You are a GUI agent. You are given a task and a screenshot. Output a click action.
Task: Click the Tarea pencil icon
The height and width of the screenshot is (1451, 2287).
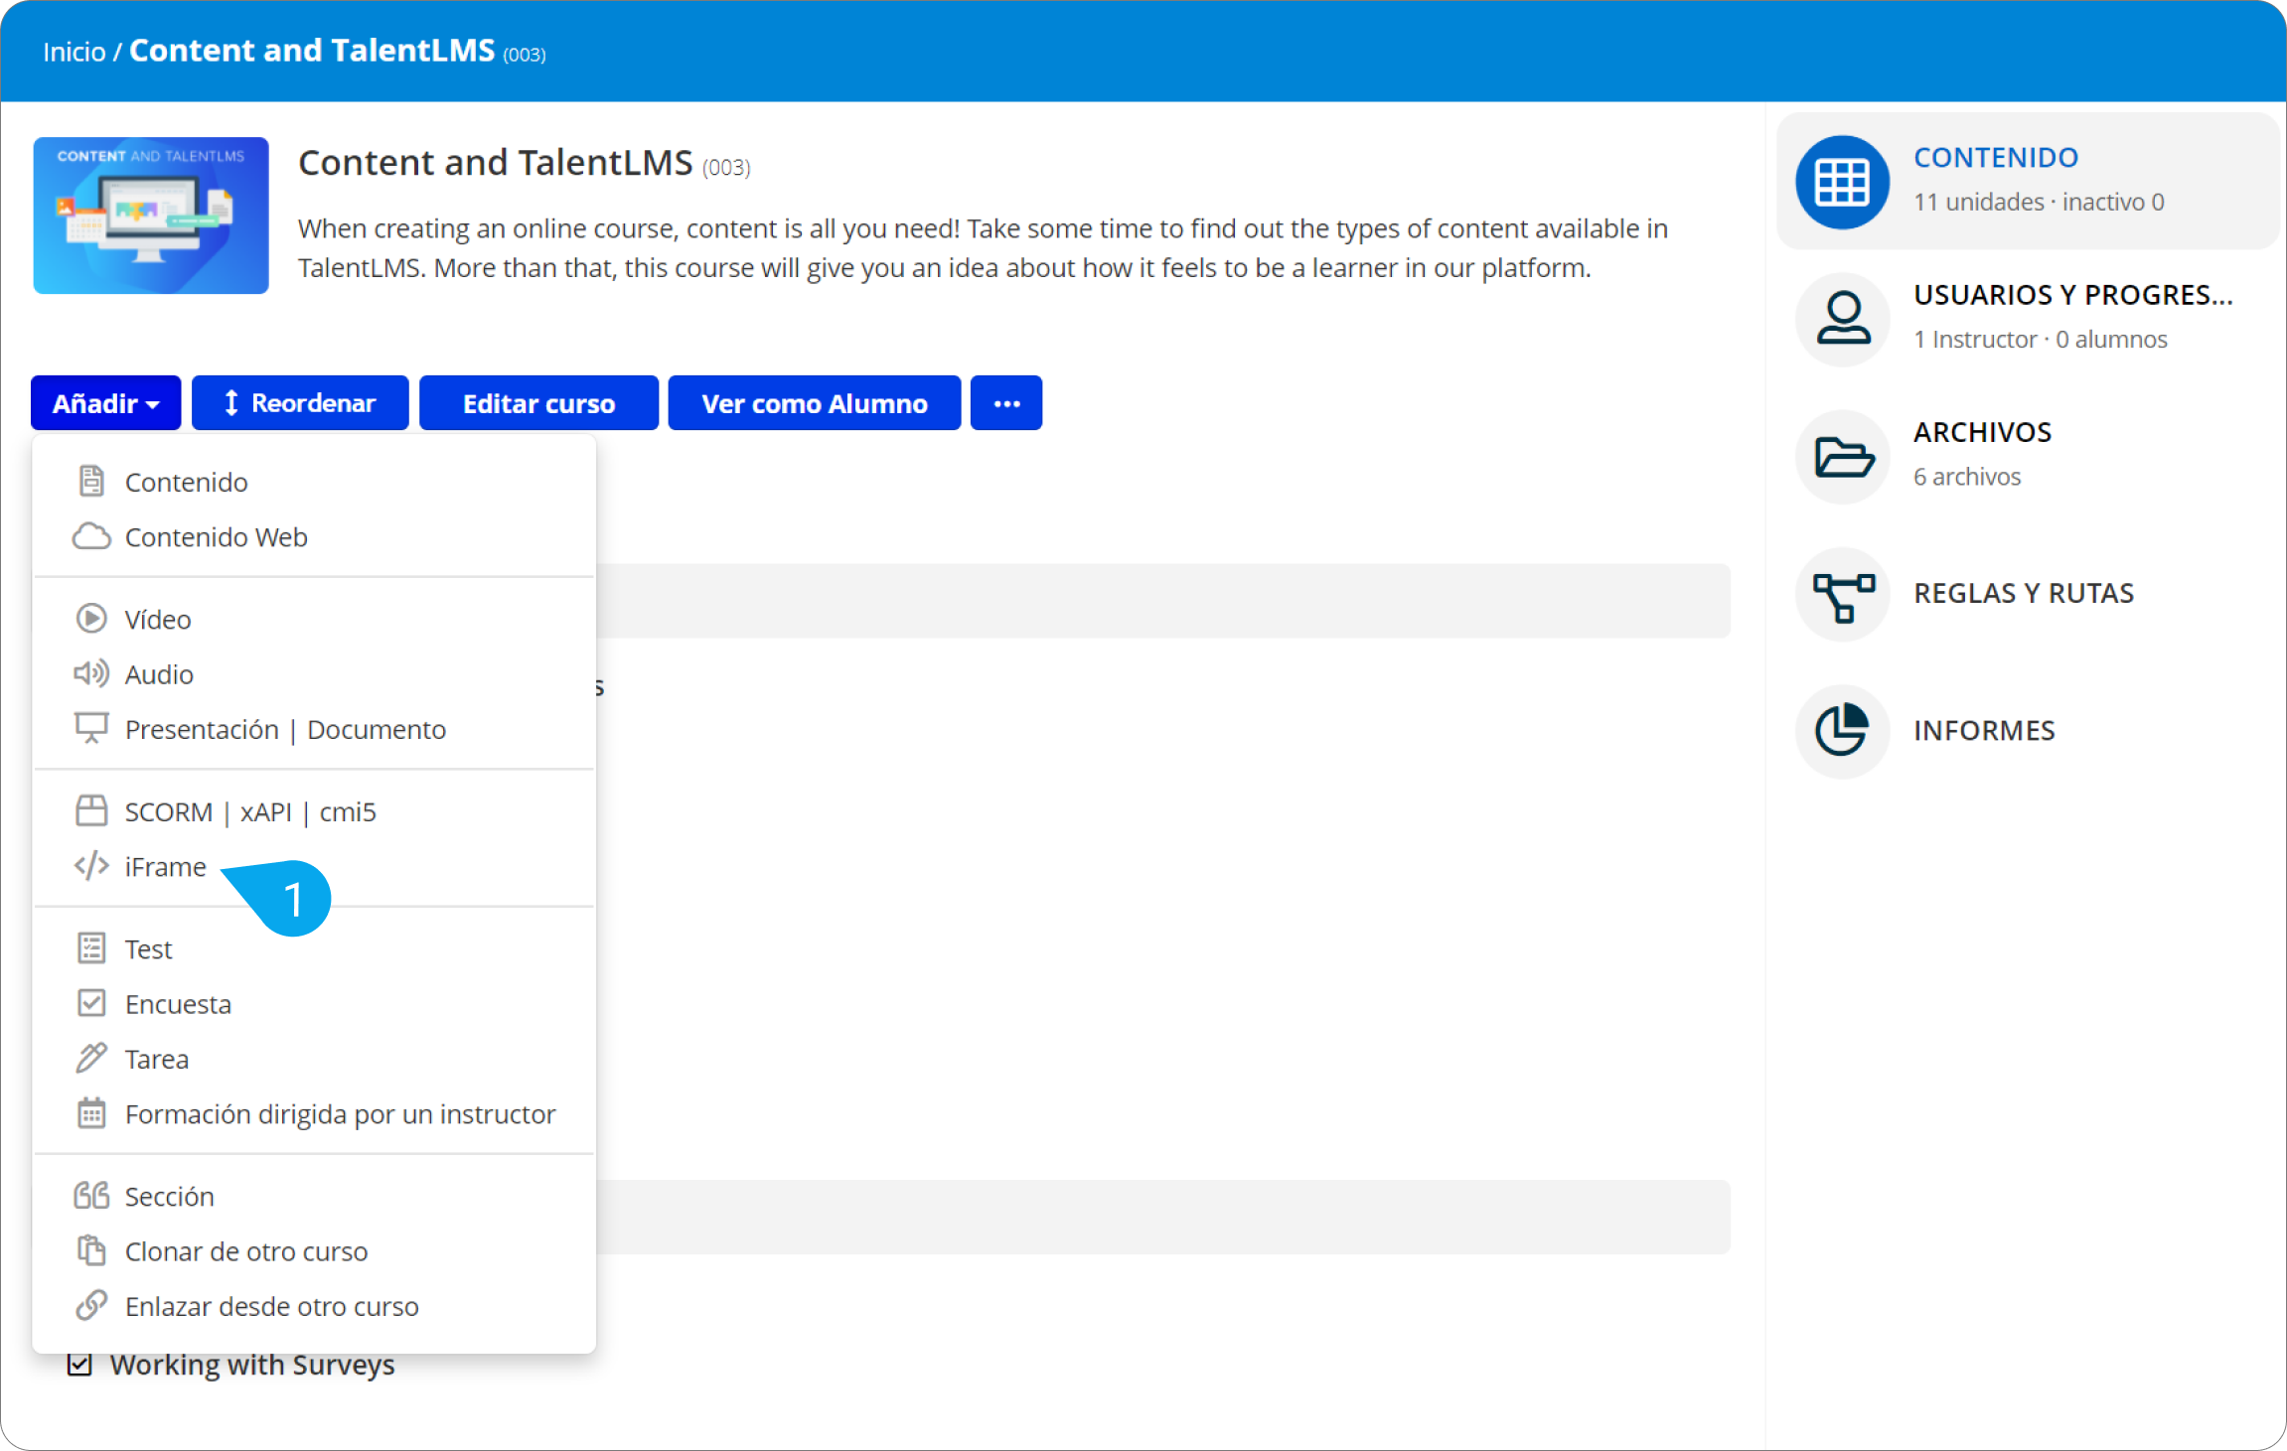pyautogui.click(x=91, y=1059)
